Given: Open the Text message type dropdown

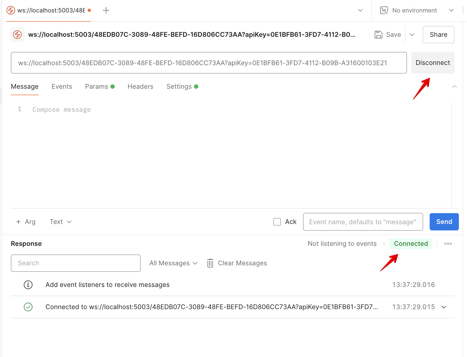Looking at the screenshot, I should (x=61, y=222).
